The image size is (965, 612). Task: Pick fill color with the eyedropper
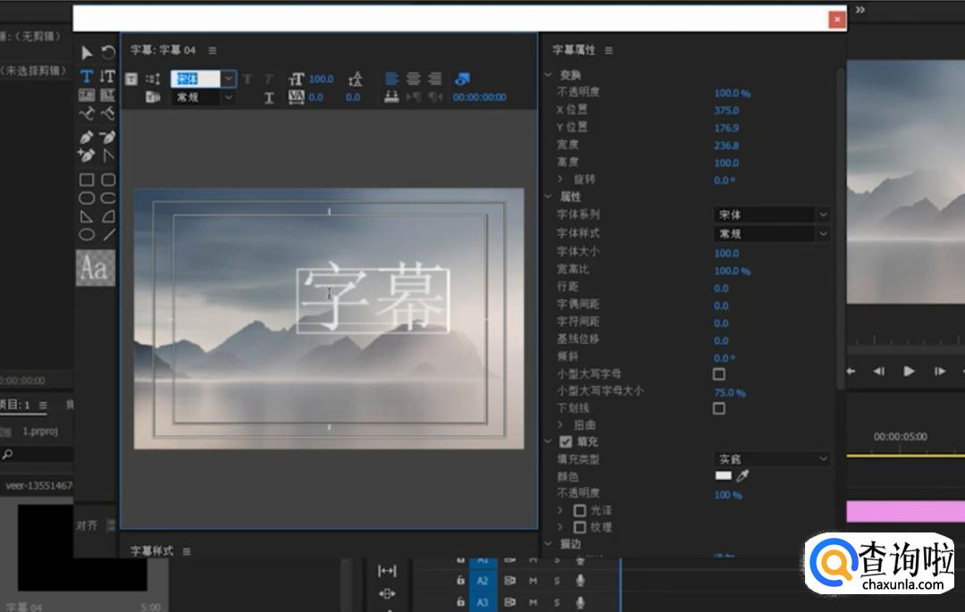pos(743,476)
